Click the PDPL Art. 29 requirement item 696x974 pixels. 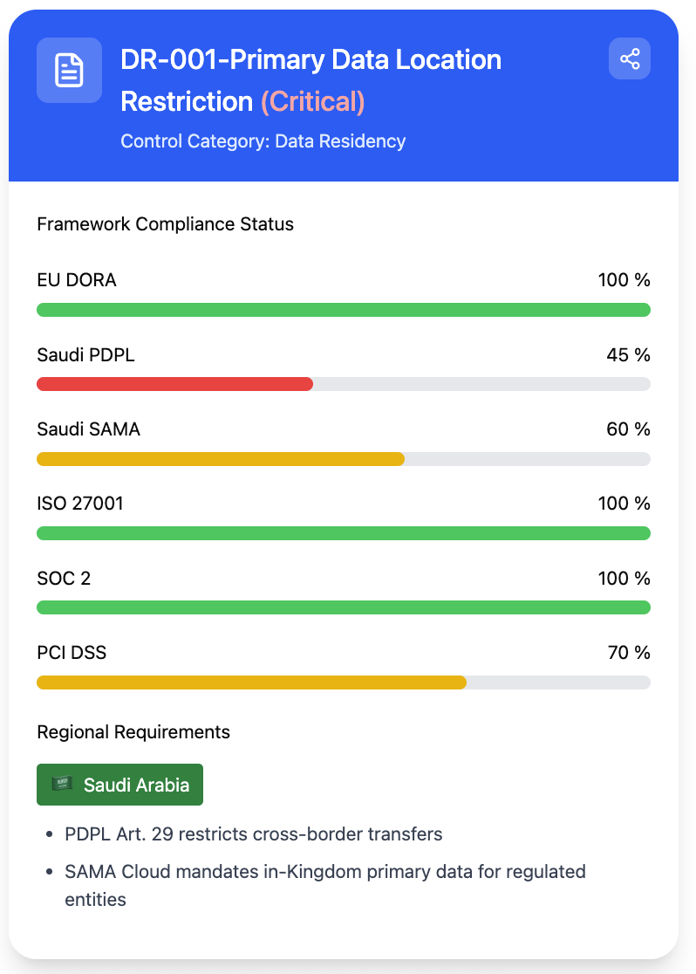(253, 834)
